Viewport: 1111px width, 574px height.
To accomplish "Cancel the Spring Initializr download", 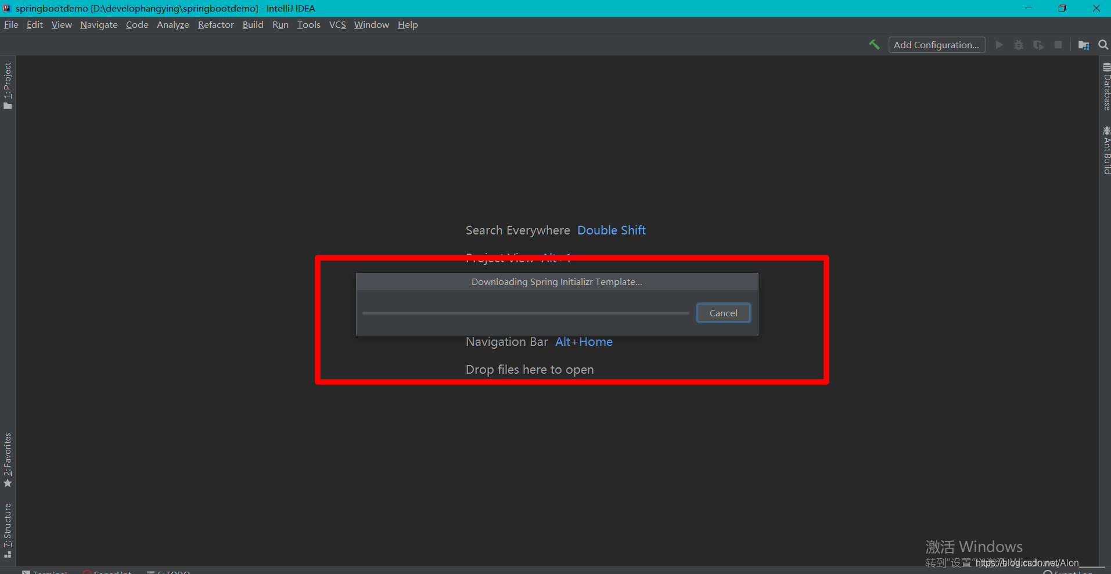I will [x=724, y=313].
